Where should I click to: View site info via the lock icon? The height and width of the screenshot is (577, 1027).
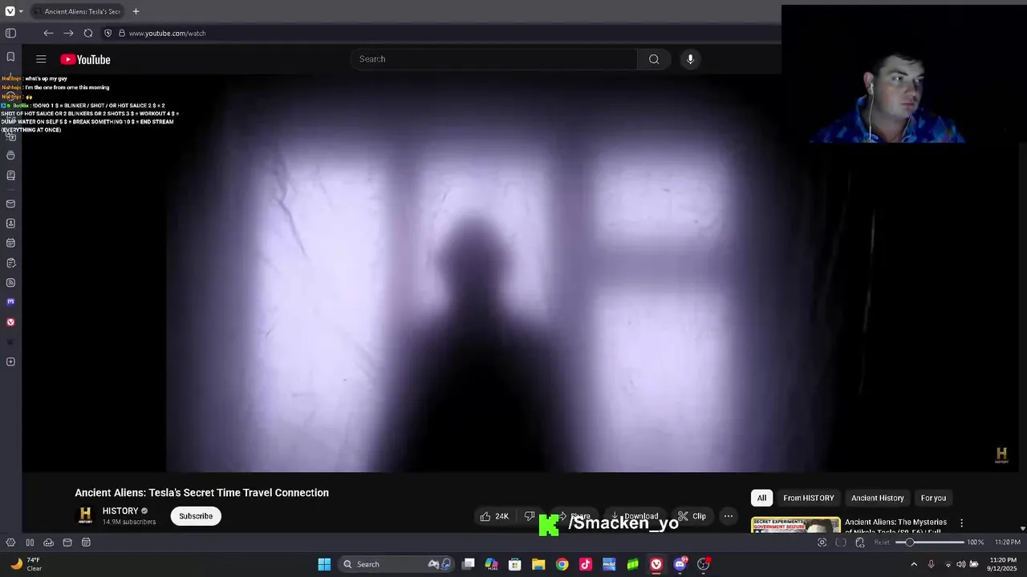[x=122, y=33]
